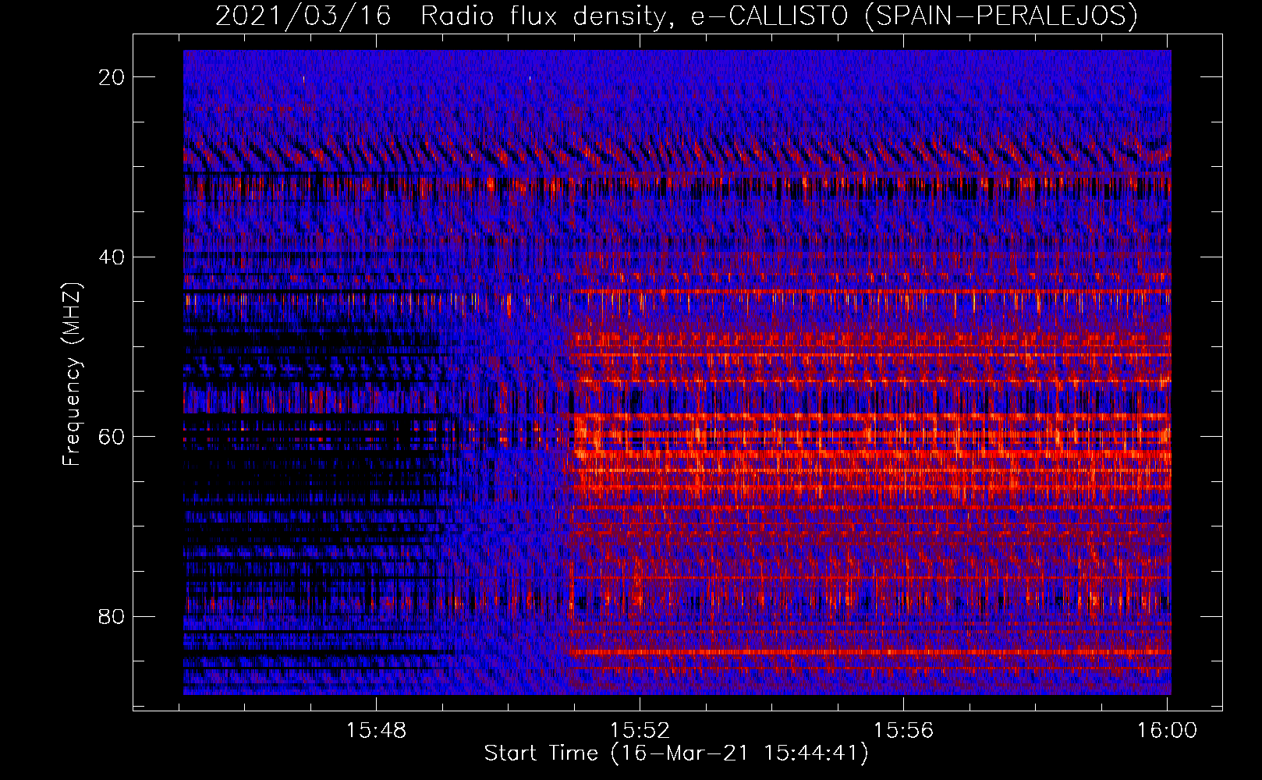The image size is (1262, 780).
Task: Click the 15:52 time tick label
Action: 640,731
